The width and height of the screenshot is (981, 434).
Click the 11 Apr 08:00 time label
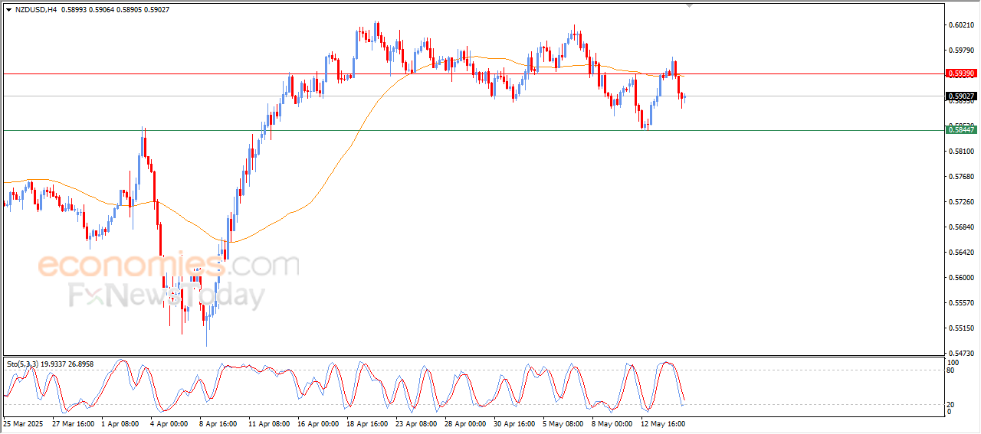[x=268, y=423]
